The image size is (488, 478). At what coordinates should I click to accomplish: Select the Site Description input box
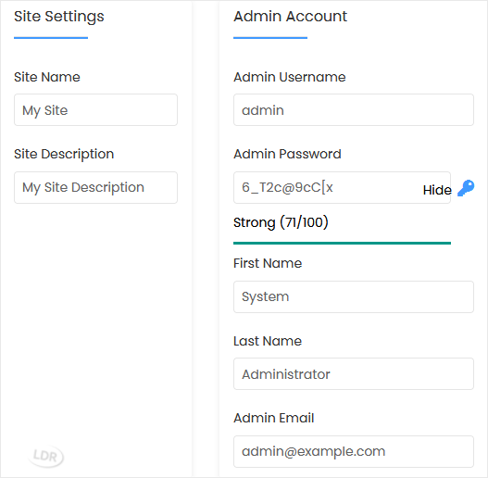tap(96, 187)
